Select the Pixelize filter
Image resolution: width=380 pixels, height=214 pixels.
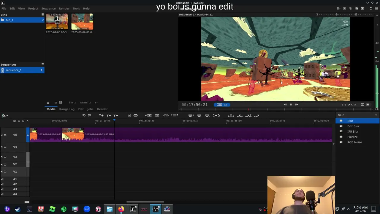357,137
